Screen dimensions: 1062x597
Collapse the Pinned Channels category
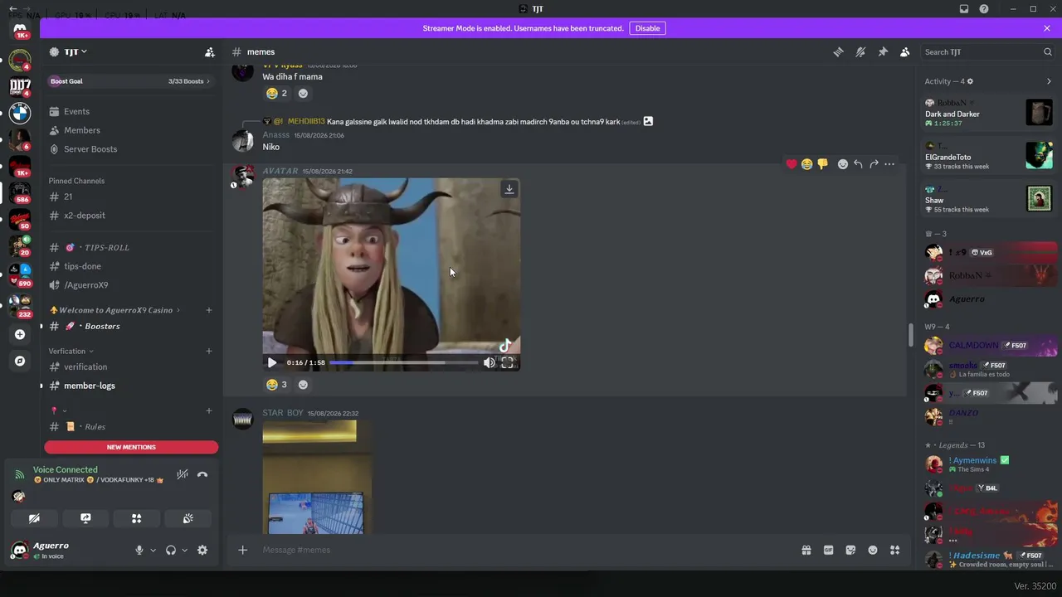[76, 181]
